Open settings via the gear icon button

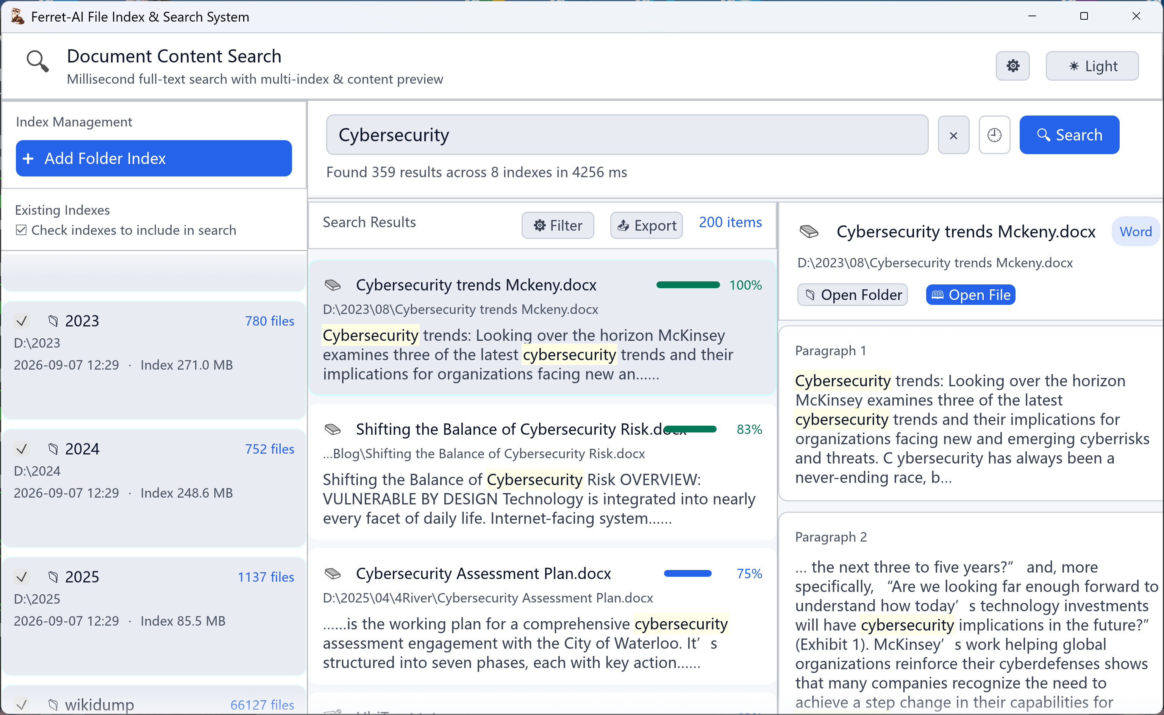pyautogui.click(x=1012, y=66)
